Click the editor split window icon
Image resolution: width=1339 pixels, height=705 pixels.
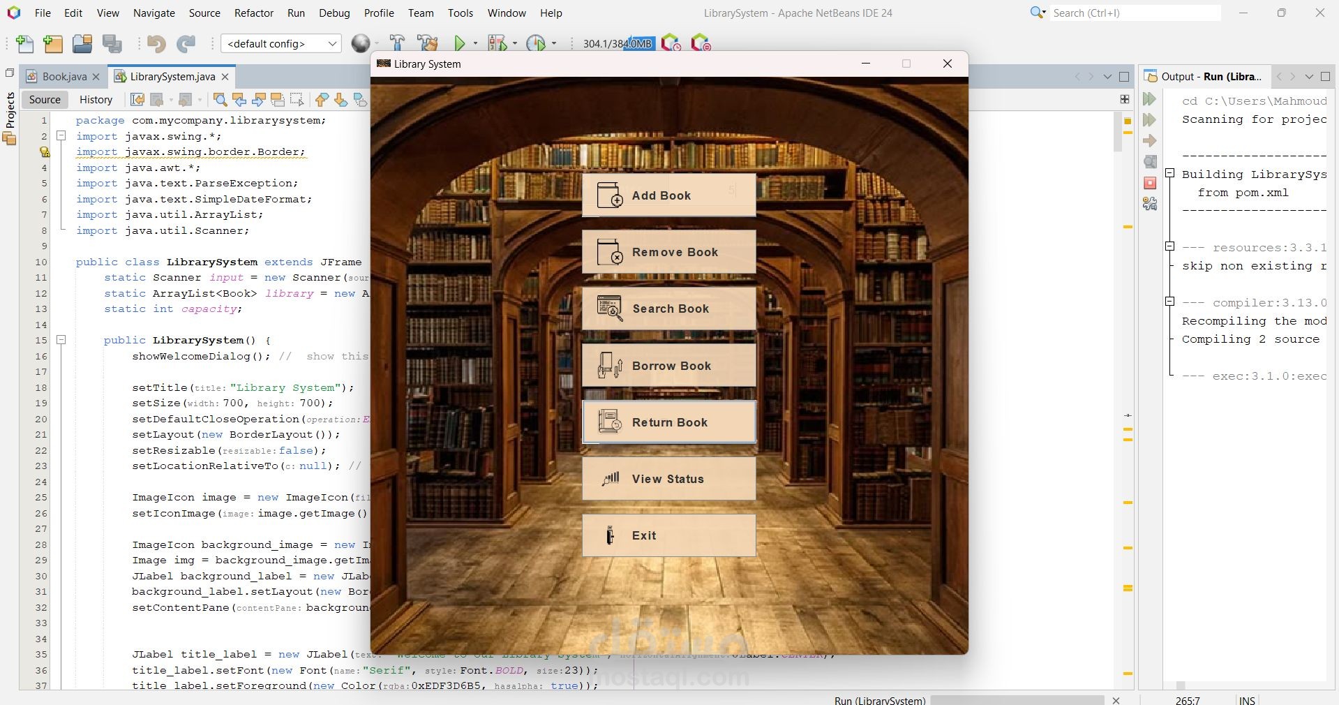click(x=1125, y=99)
